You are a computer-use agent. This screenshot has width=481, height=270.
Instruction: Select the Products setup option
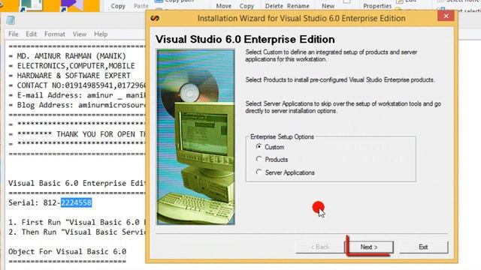click(x=272, y=160)
